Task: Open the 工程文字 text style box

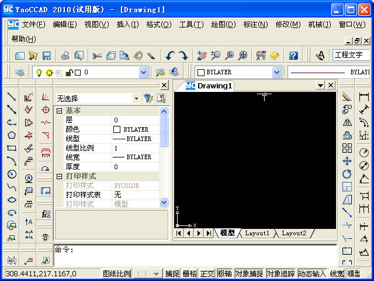Action: click(351, 55)
